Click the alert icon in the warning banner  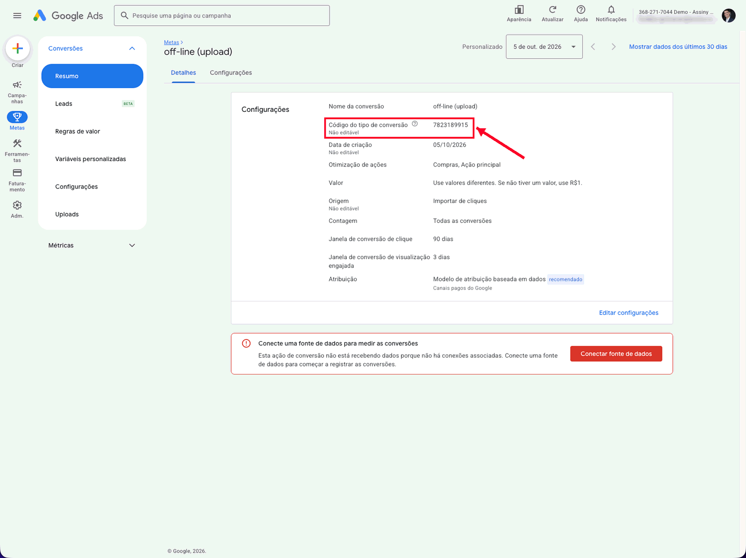pos(246,343)
